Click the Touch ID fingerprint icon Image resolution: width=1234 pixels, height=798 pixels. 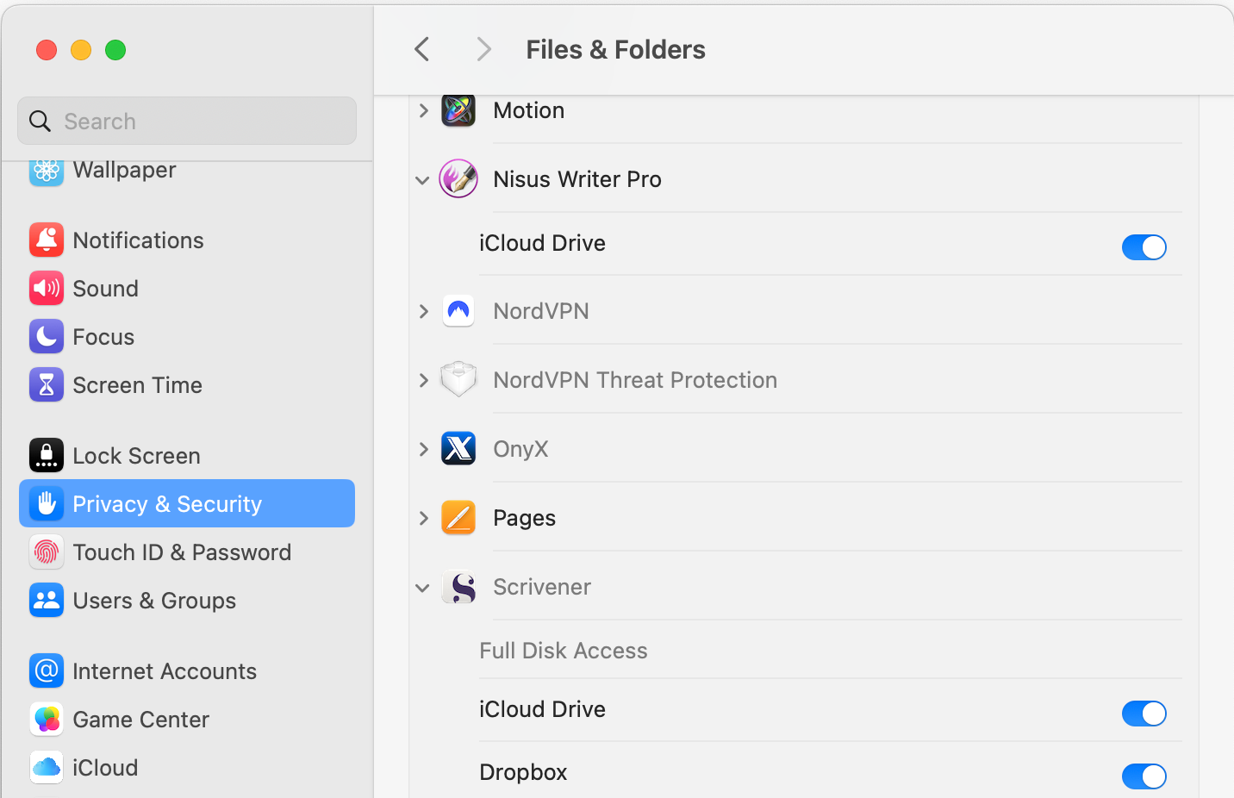click(47, 552)
